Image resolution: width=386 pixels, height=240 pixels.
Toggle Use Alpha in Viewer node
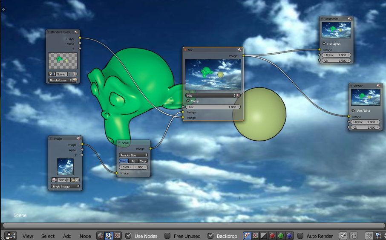(x=354, y=110)
